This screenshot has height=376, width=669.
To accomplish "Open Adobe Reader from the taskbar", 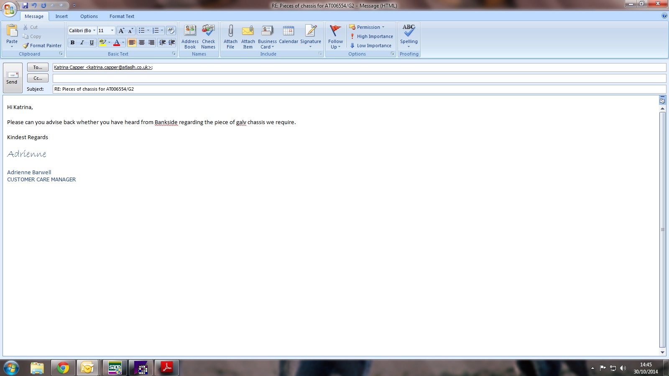I will pyautogui.click(x=167, y=368).
